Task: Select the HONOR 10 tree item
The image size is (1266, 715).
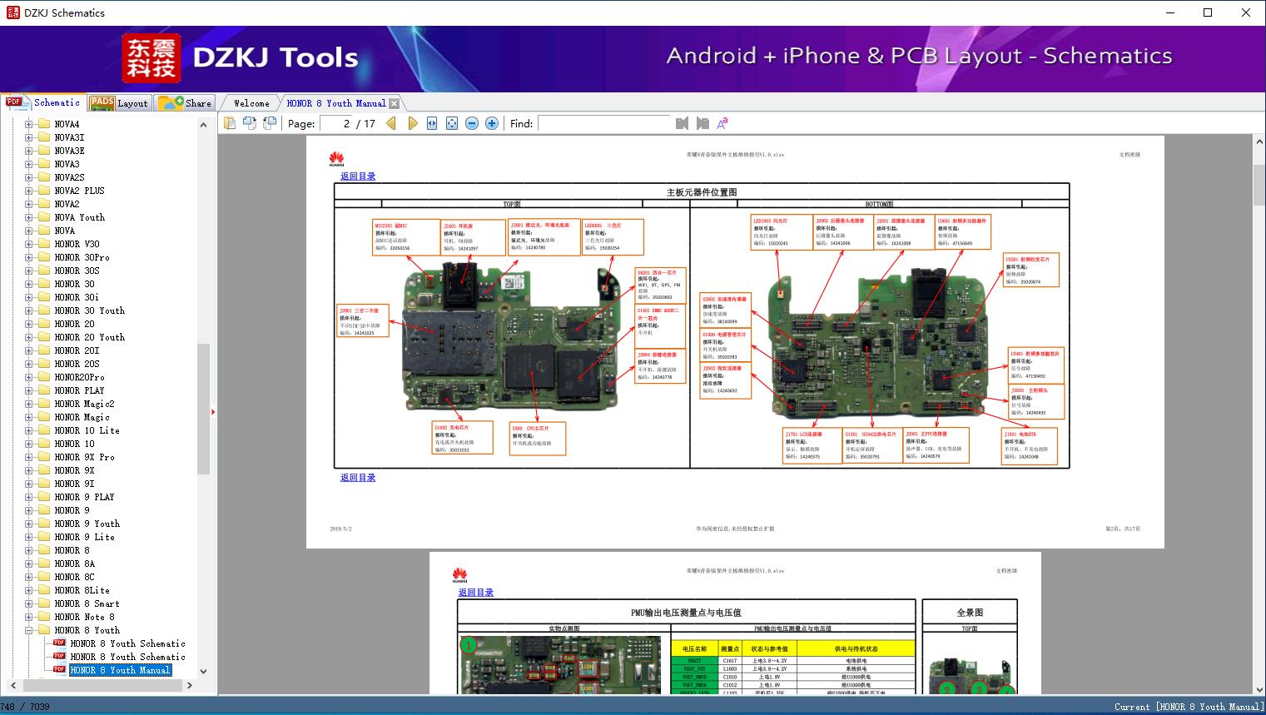Action: [x=74, y=444]
